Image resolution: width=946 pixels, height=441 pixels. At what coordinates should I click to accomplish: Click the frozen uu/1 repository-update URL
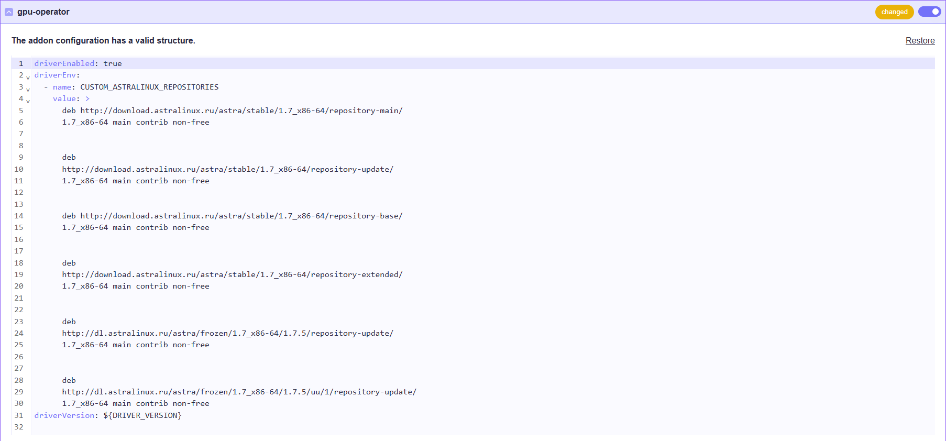(239, 392)
